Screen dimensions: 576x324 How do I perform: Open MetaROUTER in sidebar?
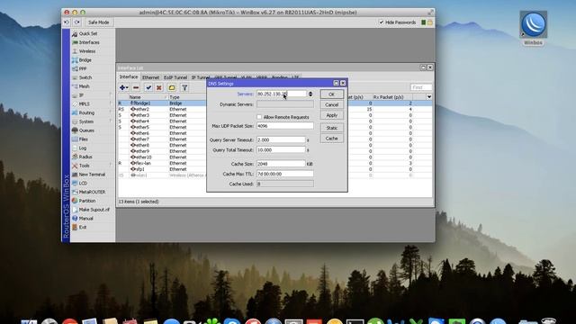(x=92, y=192)
